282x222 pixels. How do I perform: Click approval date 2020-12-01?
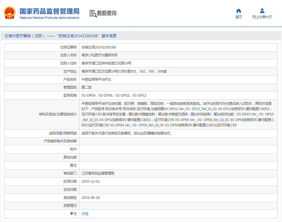[90, 181]
